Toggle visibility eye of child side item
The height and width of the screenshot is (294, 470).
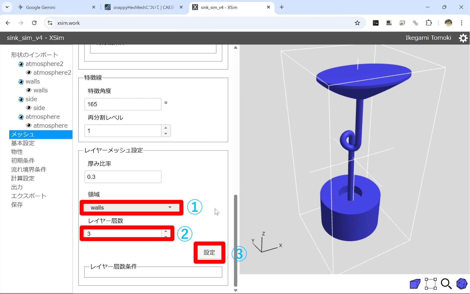tap(29, 108)
